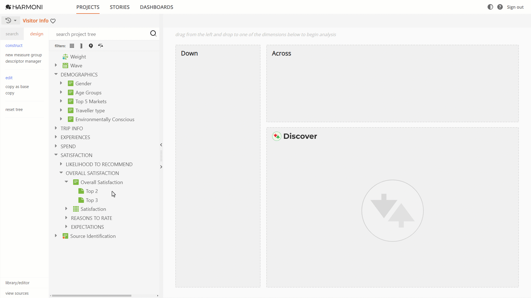Toggle dark/light contrast mode icon
The width and height of the screenshot is (531, 298).
pos(490,7)
